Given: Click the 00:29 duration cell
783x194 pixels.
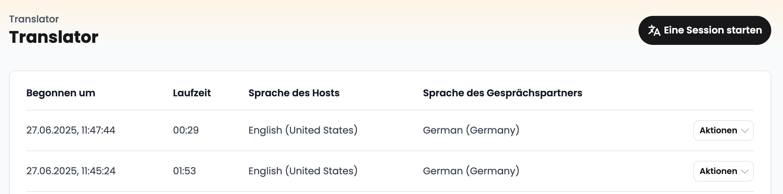Looking at the screenshot, I should 186,130.
